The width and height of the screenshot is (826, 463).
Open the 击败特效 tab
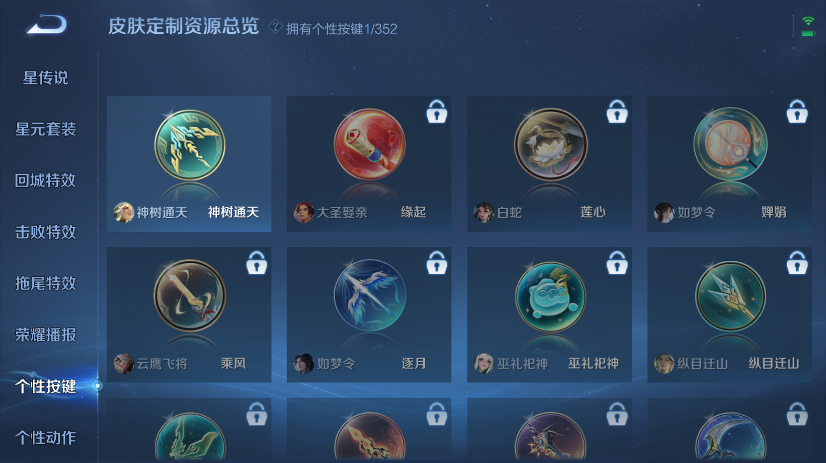46,232
